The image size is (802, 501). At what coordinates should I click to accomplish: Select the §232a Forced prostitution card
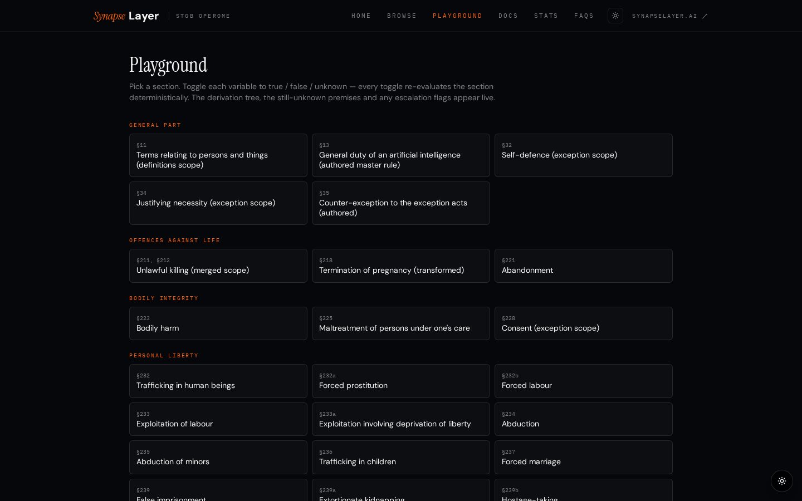click(401, 381)
